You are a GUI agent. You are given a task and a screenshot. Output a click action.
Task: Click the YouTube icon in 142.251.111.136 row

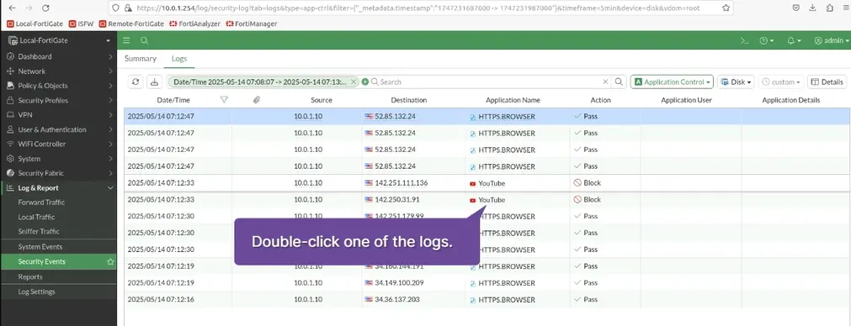click(x=473, y=183)
